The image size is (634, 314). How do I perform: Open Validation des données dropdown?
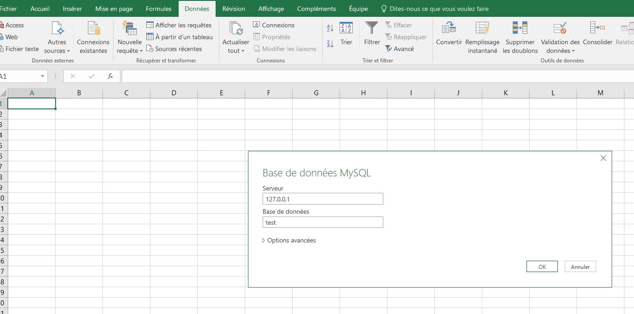560,37
